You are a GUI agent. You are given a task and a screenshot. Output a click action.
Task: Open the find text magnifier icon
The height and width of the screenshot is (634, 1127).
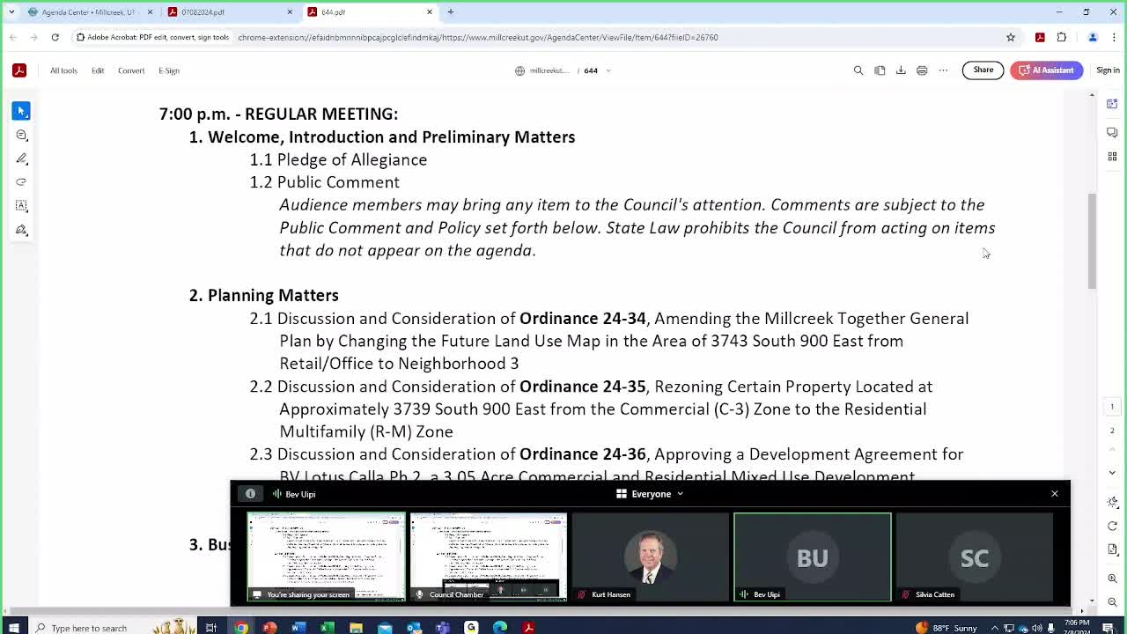click(x=858, y=70)
